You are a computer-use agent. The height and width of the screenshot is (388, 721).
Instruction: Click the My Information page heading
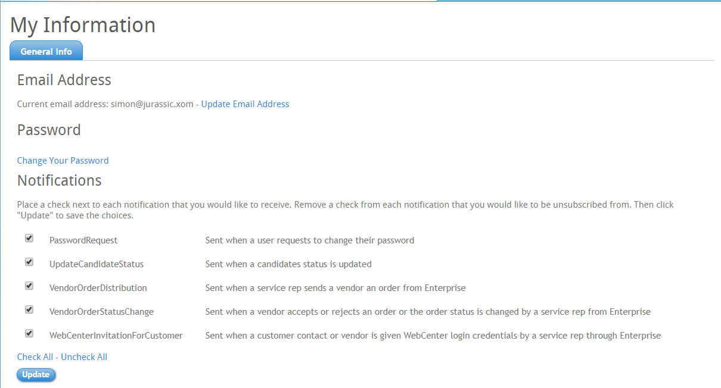pyautogui.click(x=83, y=25)
